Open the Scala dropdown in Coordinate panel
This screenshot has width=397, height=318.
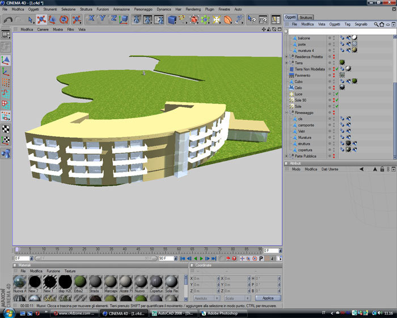tap(237, 298)
